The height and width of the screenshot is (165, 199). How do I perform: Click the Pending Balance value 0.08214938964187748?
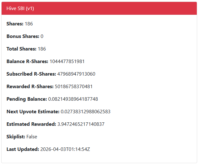(73, 99)
